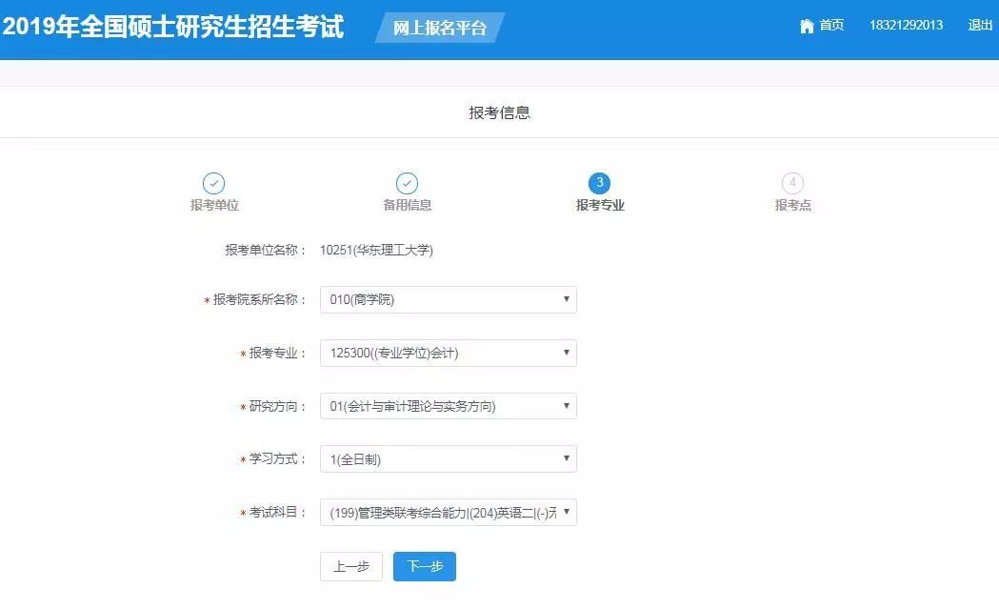
Task: Click the grey step 4 circle
Action: (x=792, y=183)
